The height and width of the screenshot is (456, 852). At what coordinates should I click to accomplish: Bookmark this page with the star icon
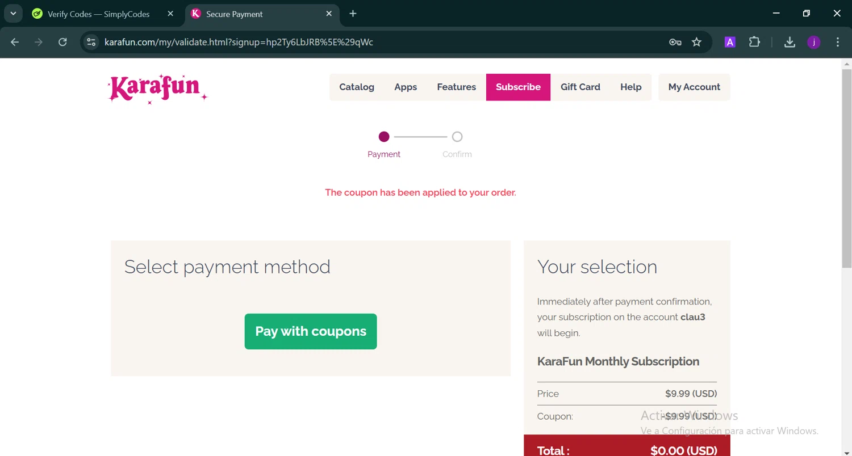point(696,42)
